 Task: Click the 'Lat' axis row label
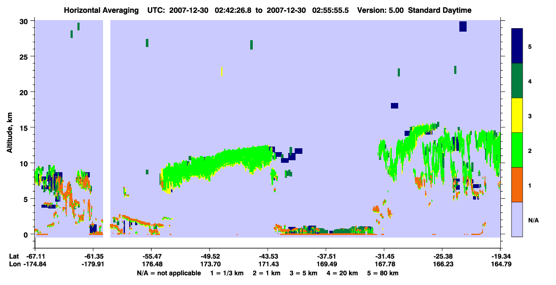[14, 256]
